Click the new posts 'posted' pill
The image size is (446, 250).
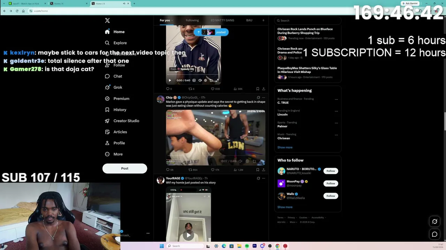pyautogui.click(x=211, y=32)
